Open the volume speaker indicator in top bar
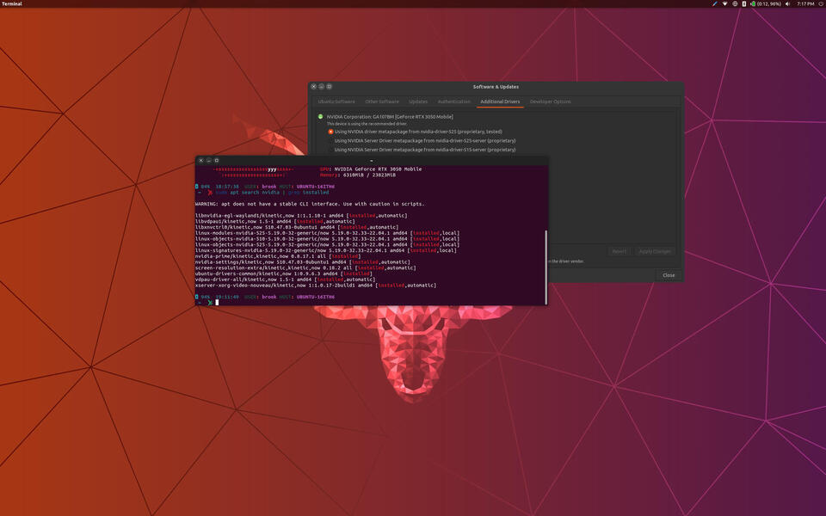Viewport: 826px width, 516px height. tap(787, 3)
